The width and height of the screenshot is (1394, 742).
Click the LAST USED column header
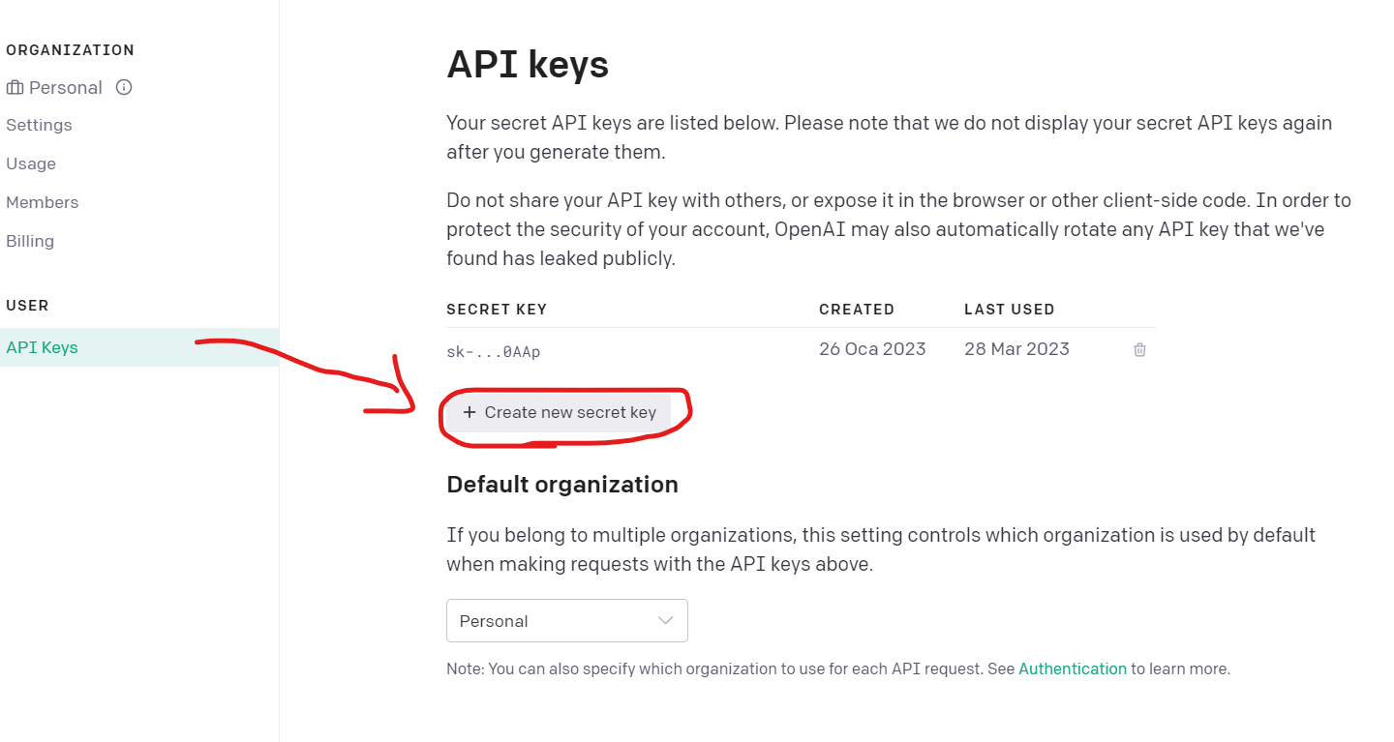tap(1010, 310)
